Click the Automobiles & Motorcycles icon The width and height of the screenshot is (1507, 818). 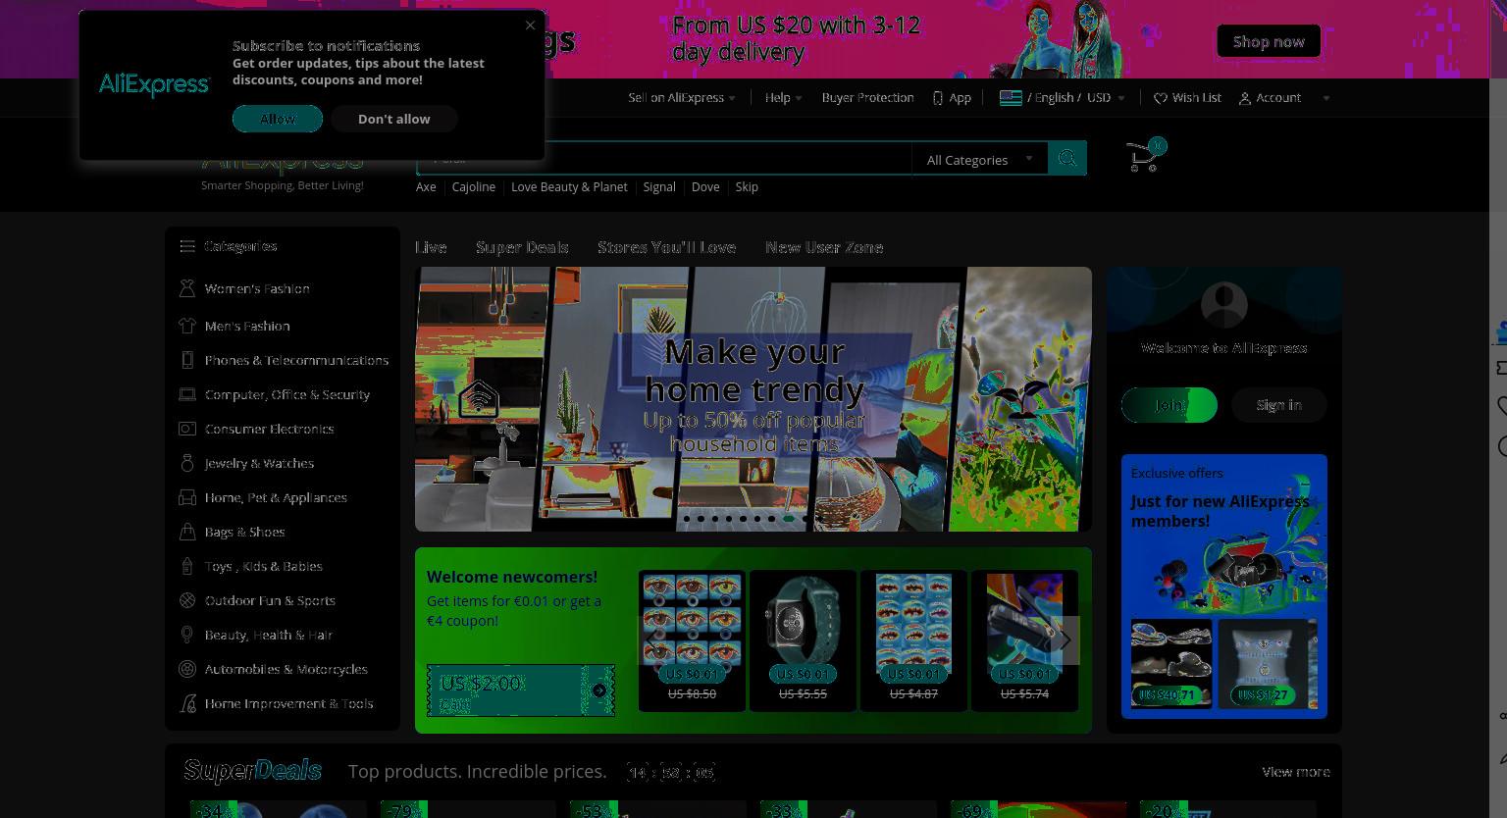pyautogui.click(x=187, y=669)
